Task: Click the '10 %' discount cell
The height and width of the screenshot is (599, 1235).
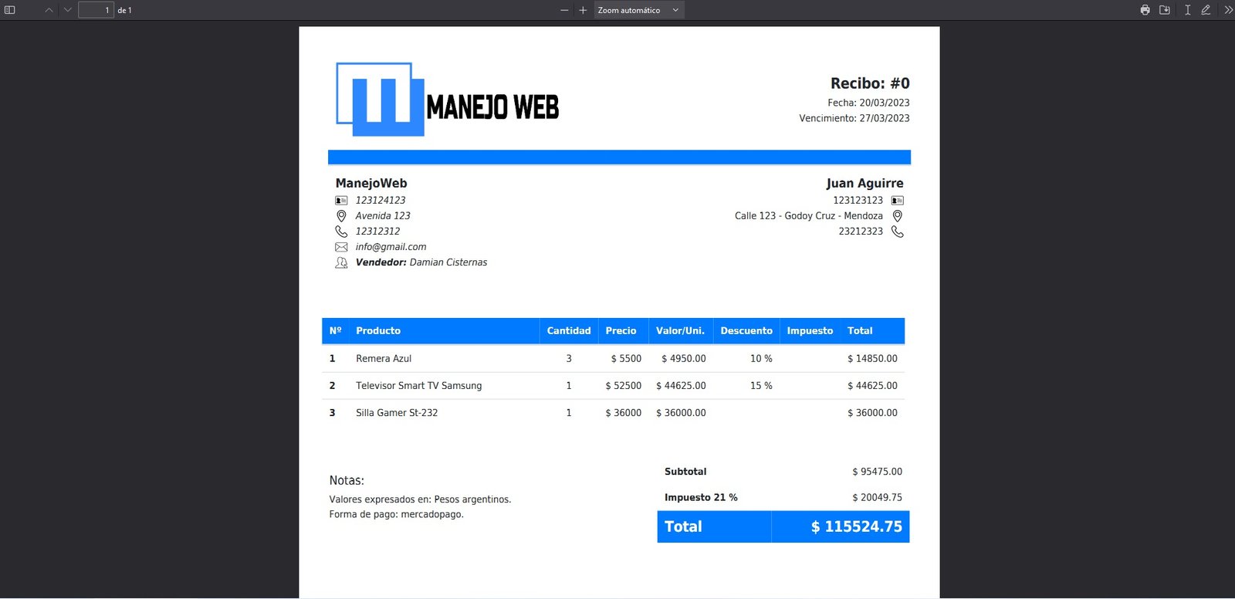Action: tap(761, 359)
